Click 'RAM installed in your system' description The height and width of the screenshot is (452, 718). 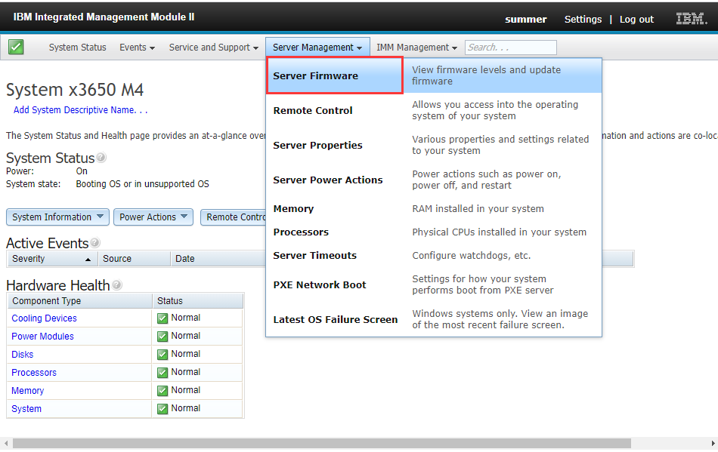pyautogui.click(x=478, y=209)
